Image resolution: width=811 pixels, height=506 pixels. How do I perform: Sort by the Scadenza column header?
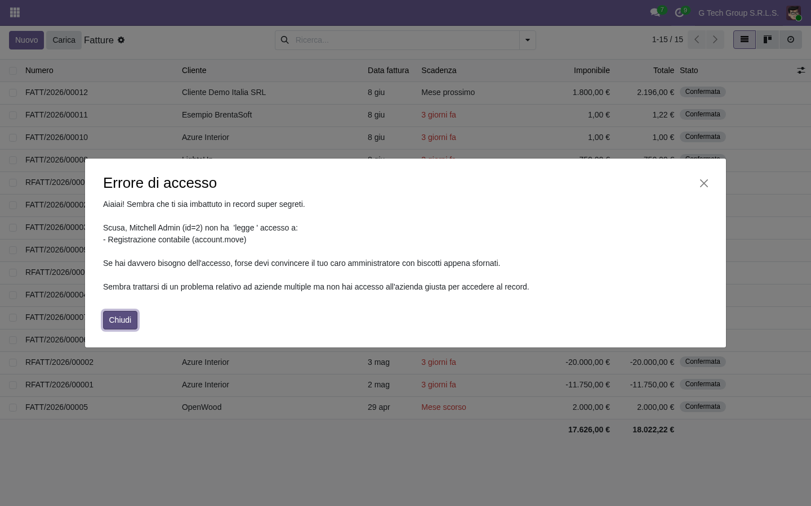439,70
